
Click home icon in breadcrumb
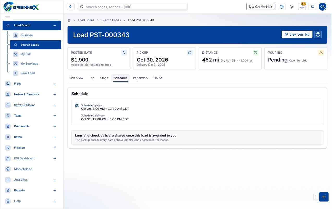click(x=69, y=20)
